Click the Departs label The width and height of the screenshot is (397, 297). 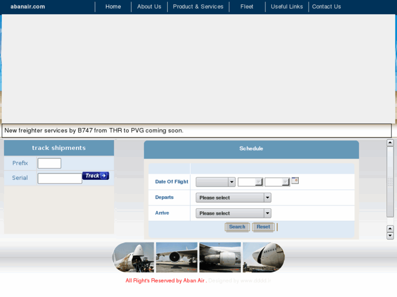click(x=164, y=197)
